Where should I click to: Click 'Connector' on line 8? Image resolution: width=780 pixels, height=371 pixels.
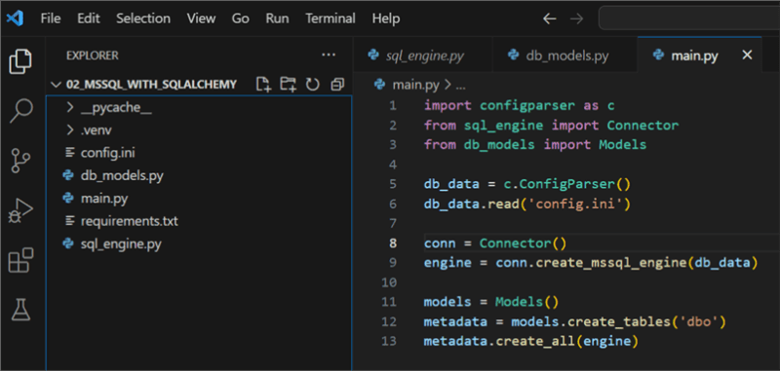point(516,243)
